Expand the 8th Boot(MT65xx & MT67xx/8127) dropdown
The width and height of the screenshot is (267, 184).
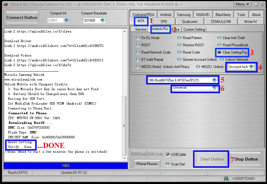coord(214,80)
